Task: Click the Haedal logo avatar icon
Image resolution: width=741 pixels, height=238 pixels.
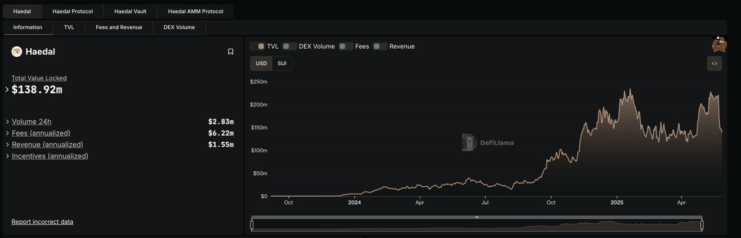Action: tap(17, 52)
